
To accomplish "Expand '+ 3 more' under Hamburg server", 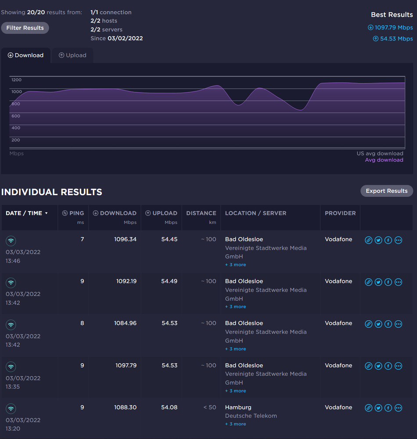I will click(235, 424).
